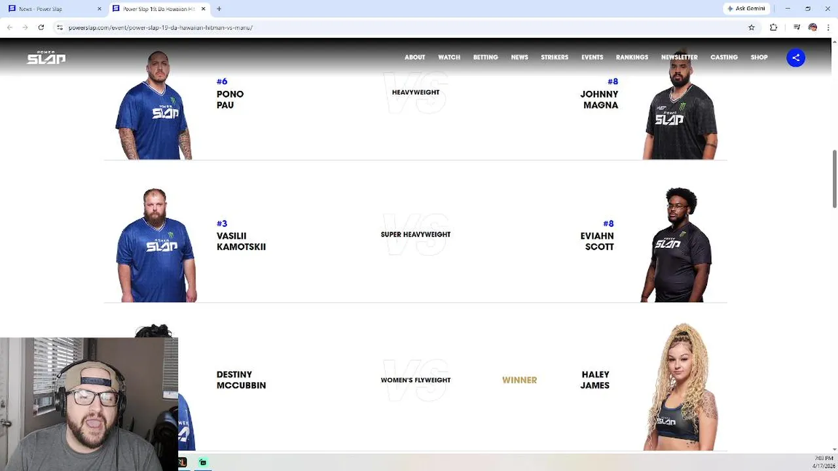Bookmark this page with star icon
Viewport: 838px width, 471px height.
click(752, 27)
